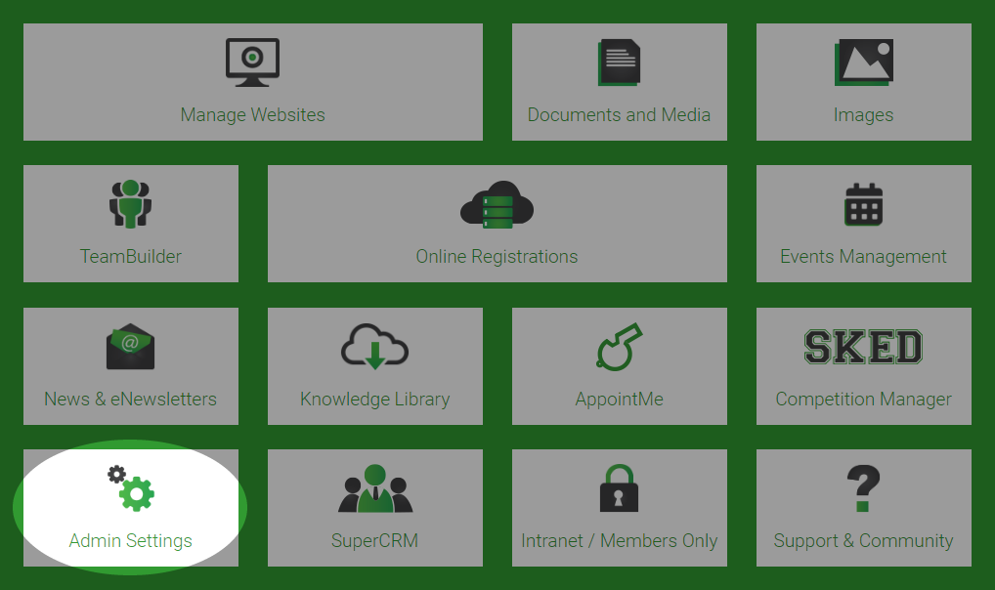Select the Events Management label
The width and height of the screenshot is (995, 590).
click(x=864, y=256)
